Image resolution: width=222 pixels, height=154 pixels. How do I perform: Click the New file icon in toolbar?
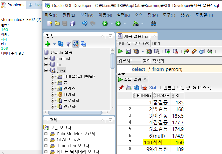pos(49,23)
